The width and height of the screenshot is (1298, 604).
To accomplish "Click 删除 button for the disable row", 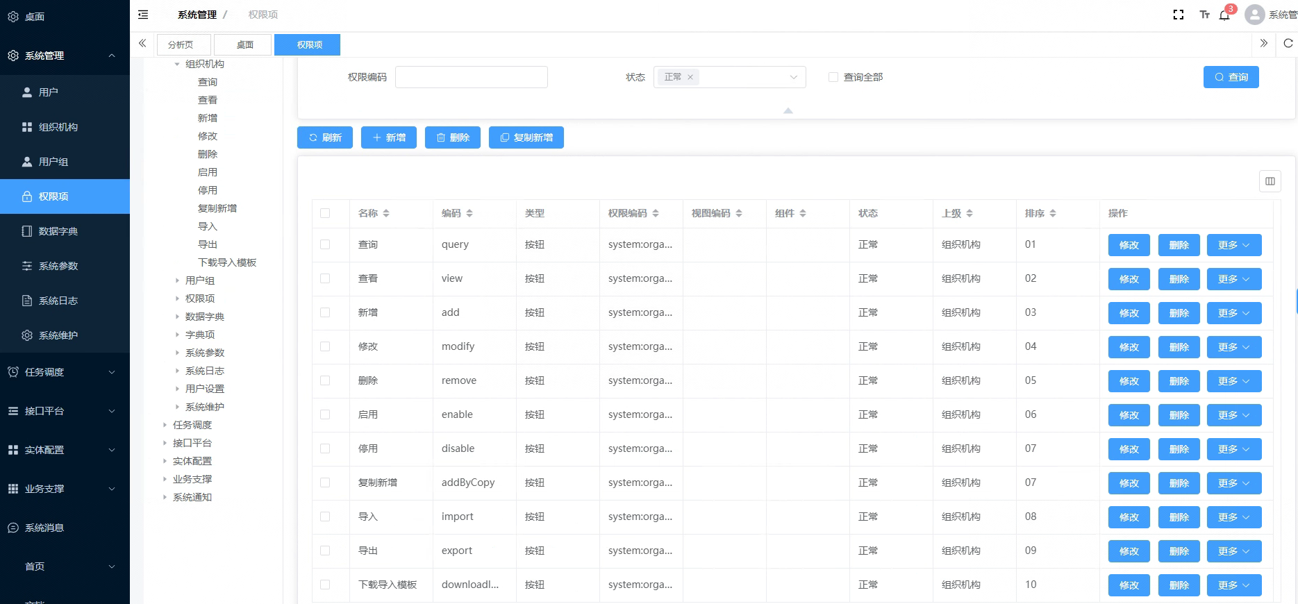I will click(x=1179, y=449).
